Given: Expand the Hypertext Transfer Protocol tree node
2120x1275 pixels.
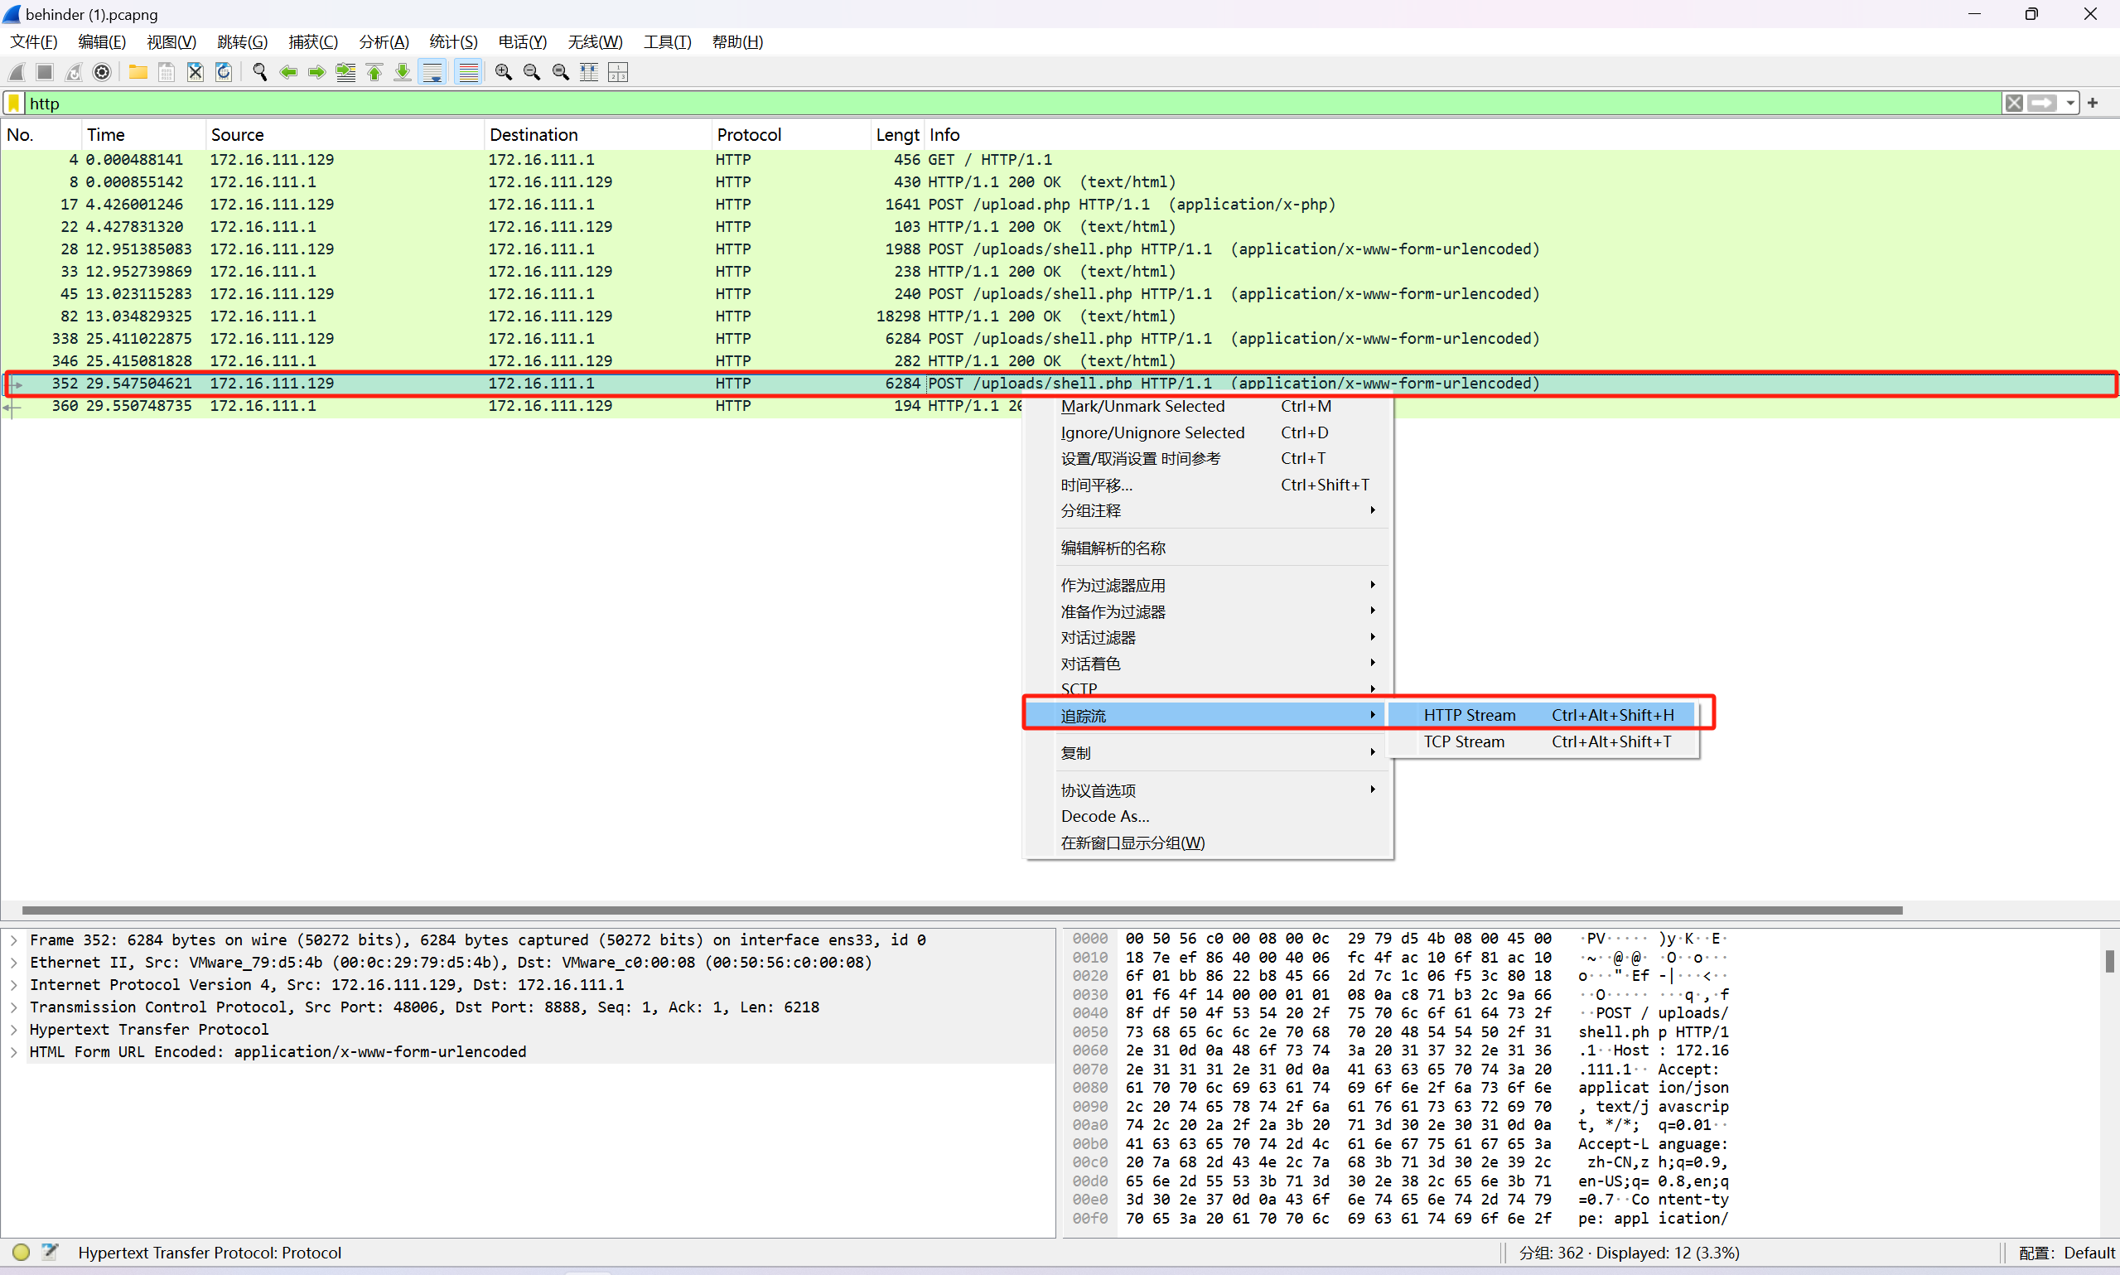Looking at the screenshot, I should click(x=14, y=1029).
